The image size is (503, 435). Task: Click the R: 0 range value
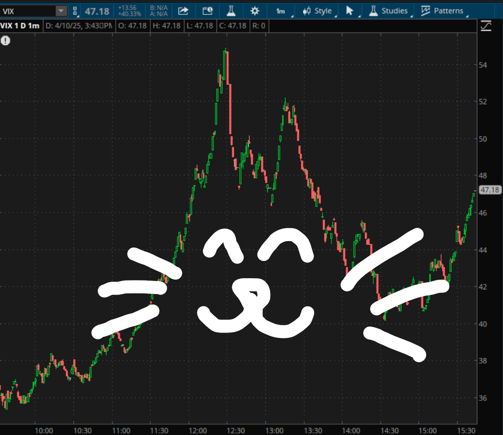[258, 26]
